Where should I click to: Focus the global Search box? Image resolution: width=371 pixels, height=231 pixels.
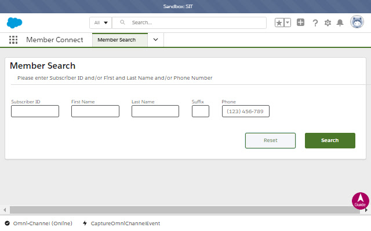tap(190, 23)
